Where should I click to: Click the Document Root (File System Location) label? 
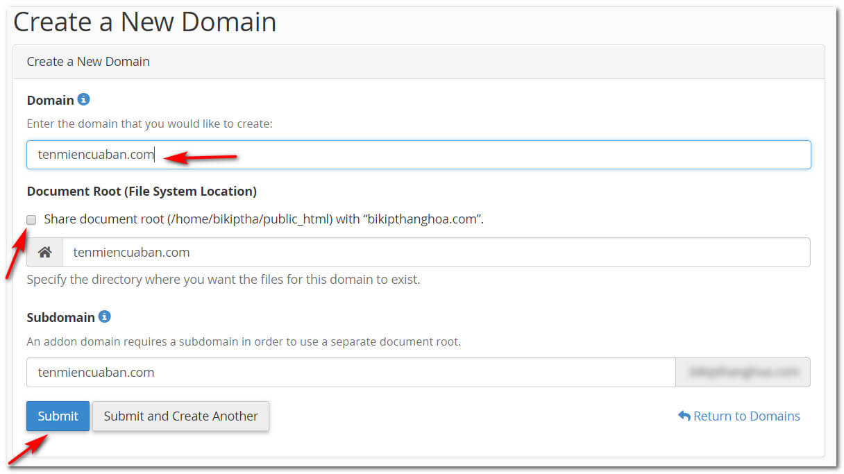click(142, 192)
